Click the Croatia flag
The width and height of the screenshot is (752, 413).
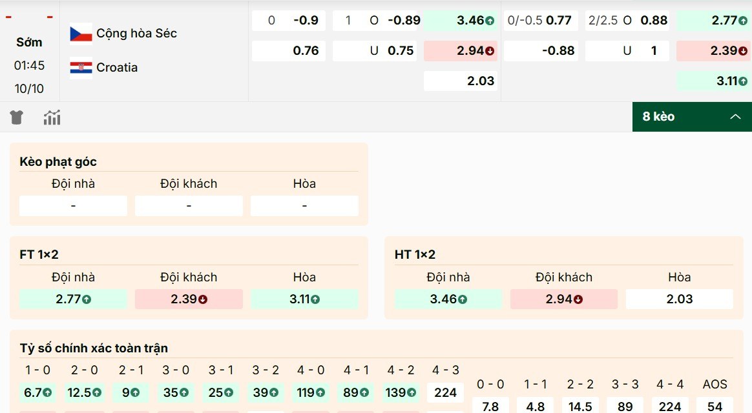point(80,67)
